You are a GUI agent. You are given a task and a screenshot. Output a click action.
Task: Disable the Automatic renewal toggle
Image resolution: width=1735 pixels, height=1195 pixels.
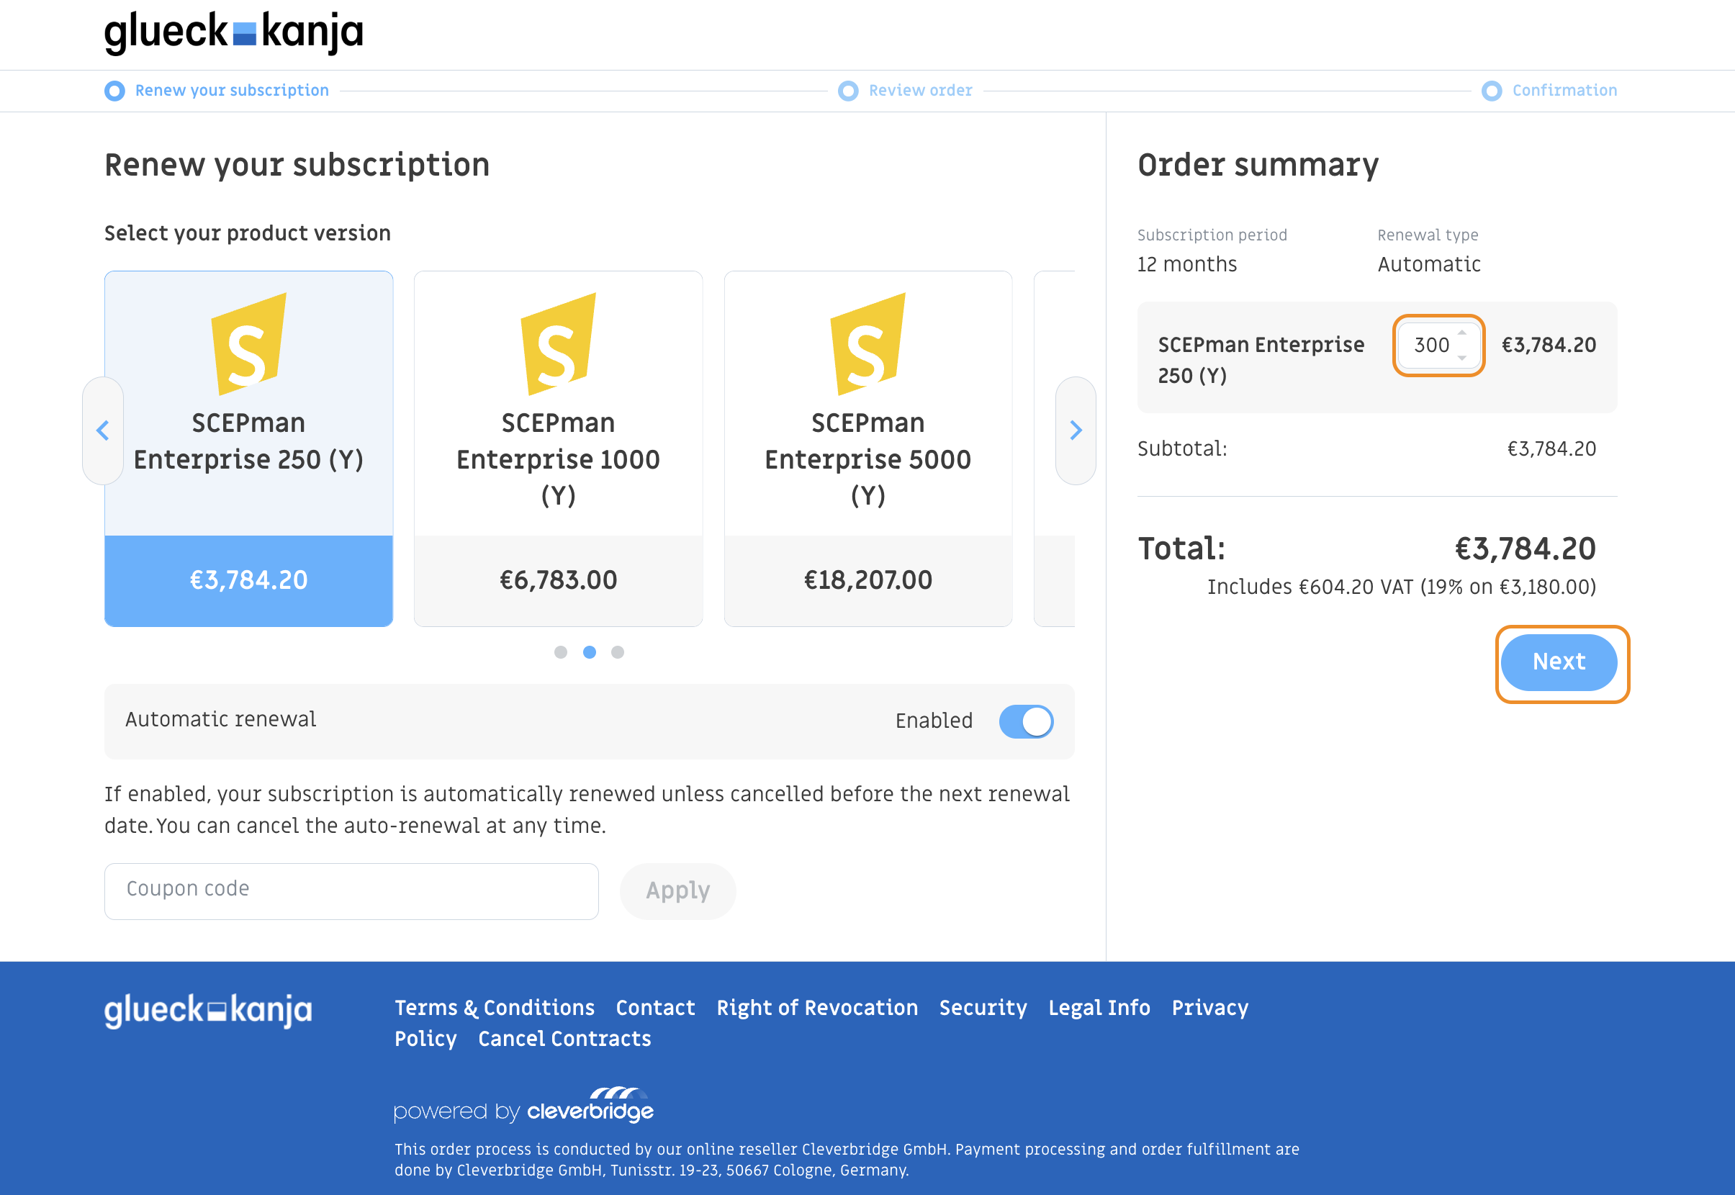(1026, 722)
